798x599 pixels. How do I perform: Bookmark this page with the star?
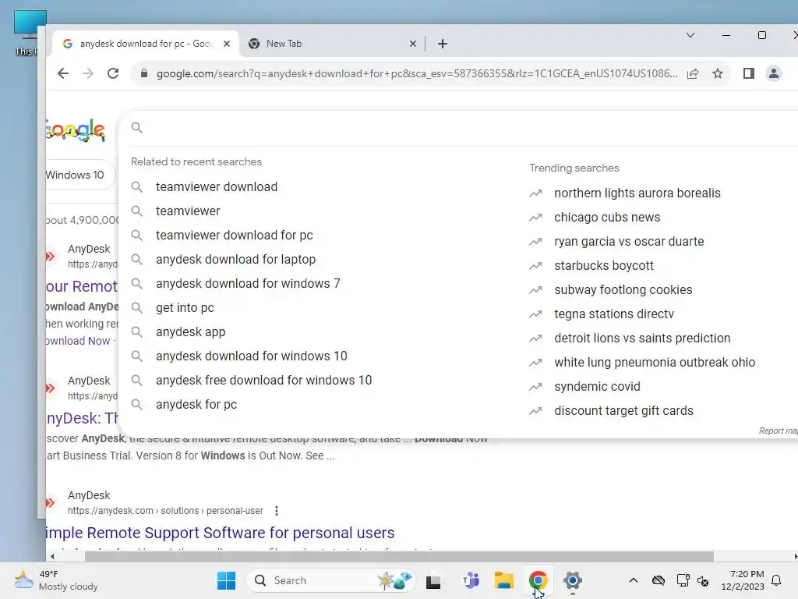(718, 73)
